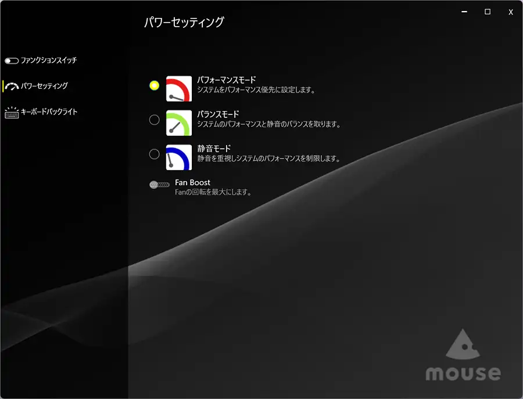The width and height of the screenshot is (523, 399).
Task: Click the function switch toggle icon in sidebar
Action: click(12, 60)
